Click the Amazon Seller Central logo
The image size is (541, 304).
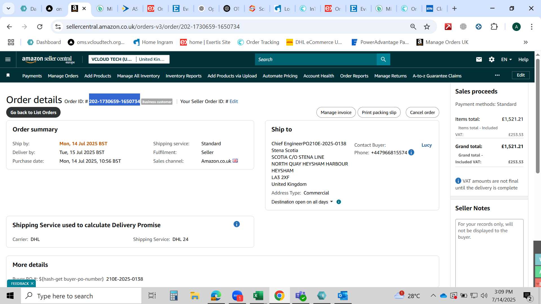pos(48,59)
